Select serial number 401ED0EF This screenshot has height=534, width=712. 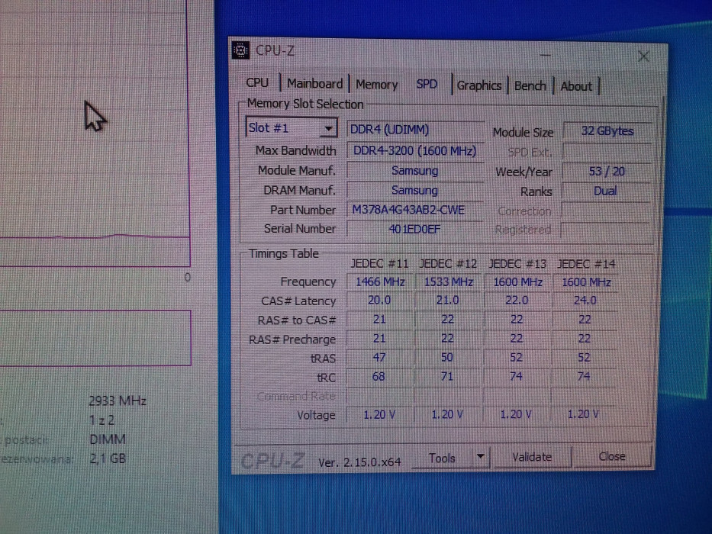coord(415,230)
